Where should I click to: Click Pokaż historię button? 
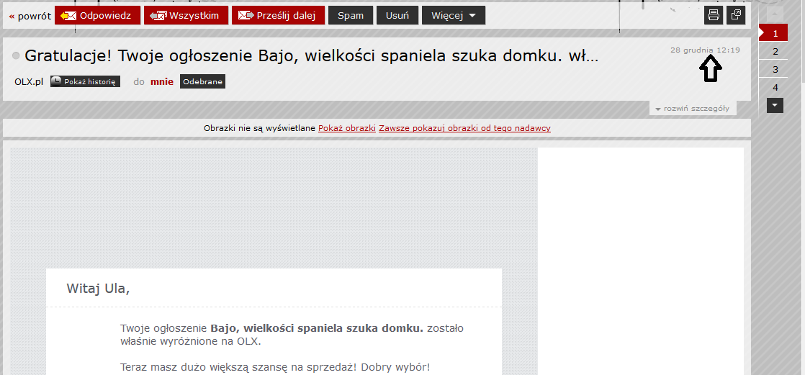85,82
